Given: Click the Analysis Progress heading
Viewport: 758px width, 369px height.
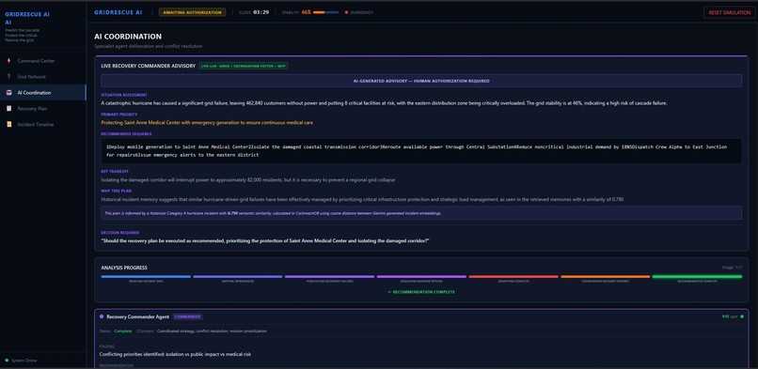Looking at the screenshot, I should pyautogui.click(x=124, y=268).
